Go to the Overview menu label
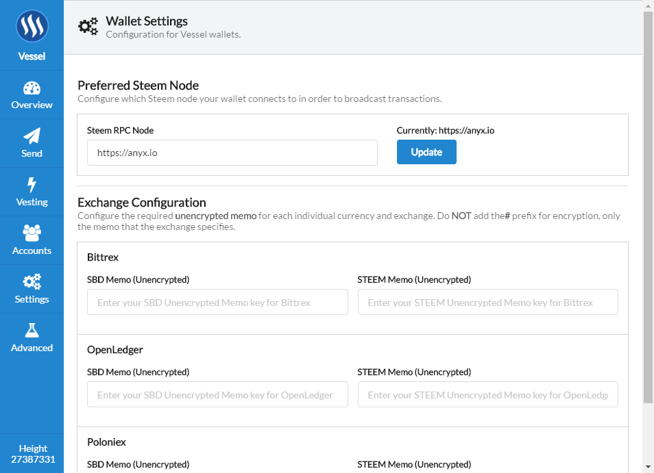Image resolution: width=654 pixels, height=473 pixels. pos(32,105)
